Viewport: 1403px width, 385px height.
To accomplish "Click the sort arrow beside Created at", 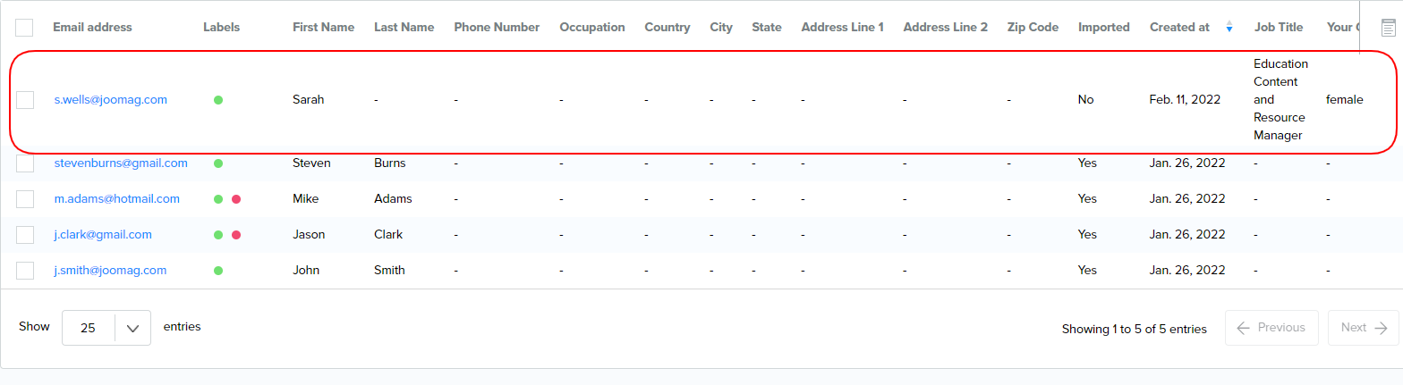I will click(1229, 28).
